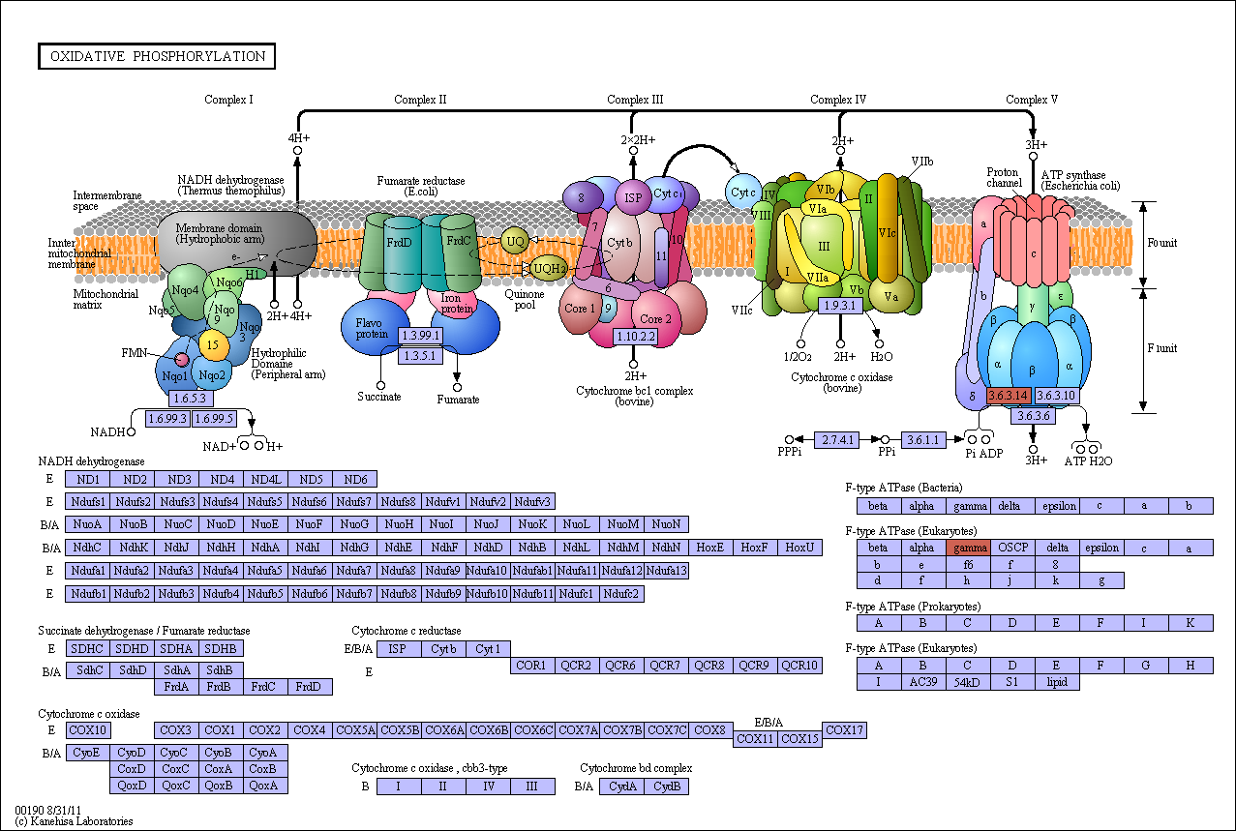Click the SDHC gene box
1236x831 pixels.
[88, 648]
